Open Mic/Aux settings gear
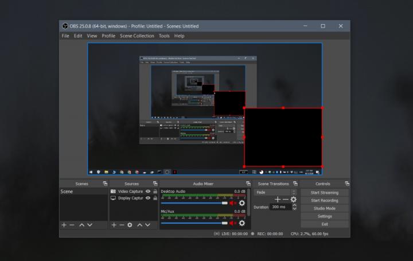Viewport: 413px width, 261px height. tap(242, 223)
